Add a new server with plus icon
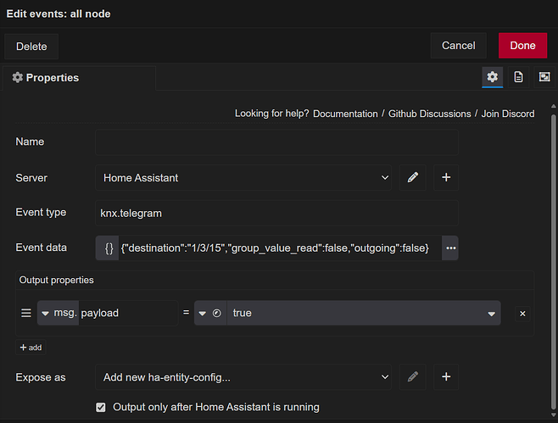Image resolution: width=558 pixels, height=423 pixels. point(447,178)
